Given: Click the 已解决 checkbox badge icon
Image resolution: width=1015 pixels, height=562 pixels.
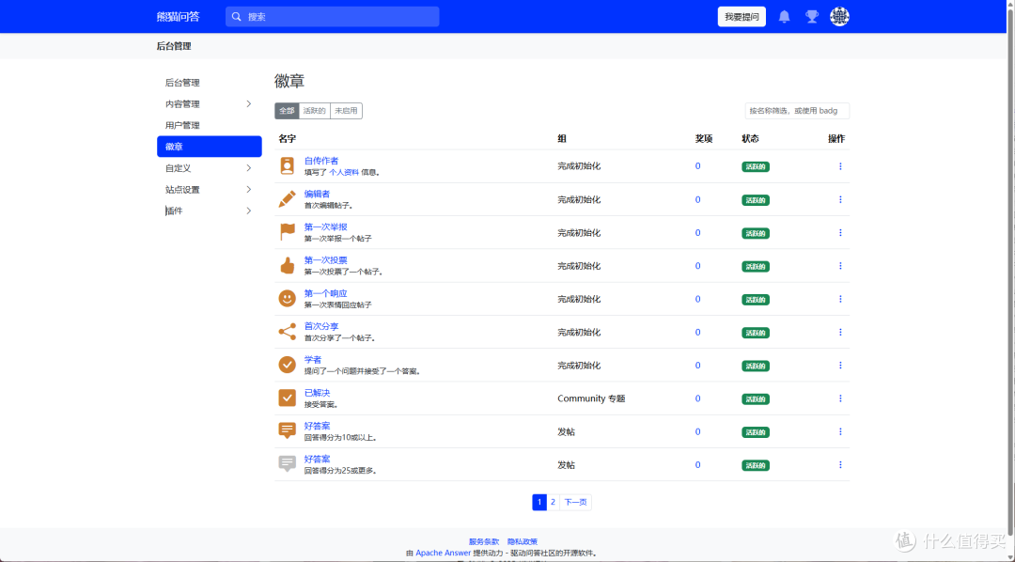Looking at the screenshot, I should 287,398.
